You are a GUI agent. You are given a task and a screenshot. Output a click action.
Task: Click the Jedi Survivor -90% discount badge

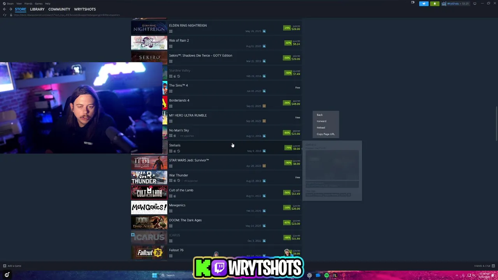pos(288,163)
